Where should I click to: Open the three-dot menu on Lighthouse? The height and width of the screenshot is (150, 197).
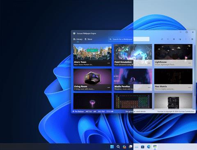tap(190, 63)
